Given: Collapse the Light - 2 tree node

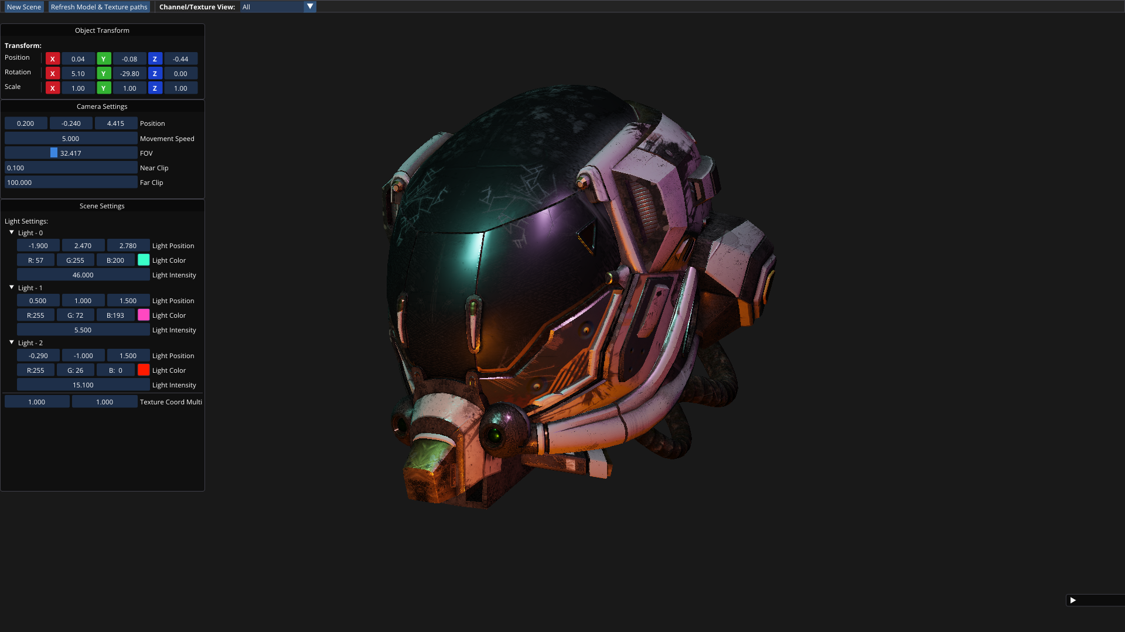Looking at the screenshot, I should [x=12, y=342].
